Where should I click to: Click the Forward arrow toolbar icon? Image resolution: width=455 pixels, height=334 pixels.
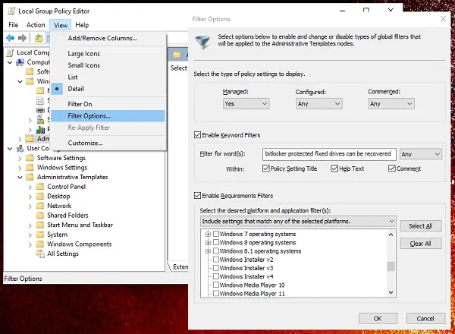pyautogui.click(x=22, y=38)
